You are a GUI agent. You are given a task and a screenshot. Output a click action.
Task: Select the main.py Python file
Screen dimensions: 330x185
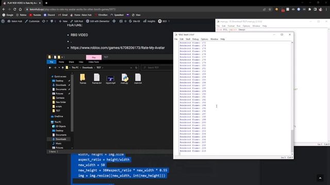(x=124, y=79)
